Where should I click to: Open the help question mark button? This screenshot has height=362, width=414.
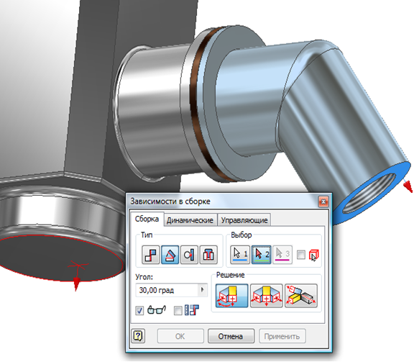(x=138, y=336)
